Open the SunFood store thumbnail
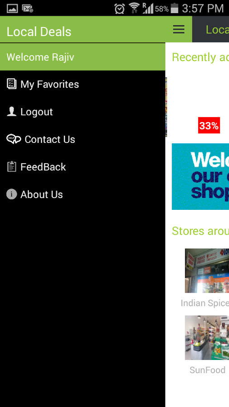Screen dimensions: 229x407 tap(207, 338)
